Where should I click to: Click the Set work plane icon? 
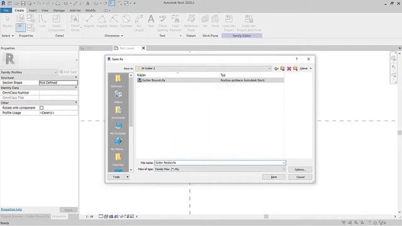(x=205, y=21)
